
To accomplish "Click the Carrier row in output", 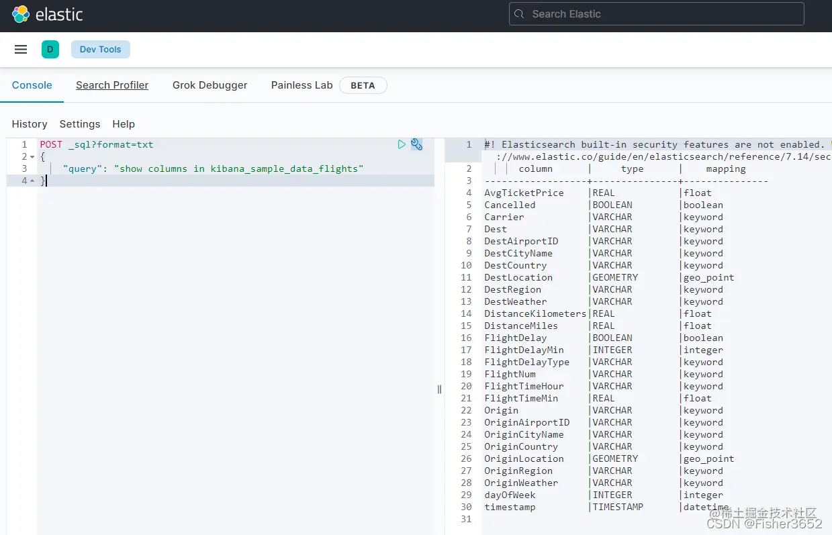I will (x=604, y=217).
